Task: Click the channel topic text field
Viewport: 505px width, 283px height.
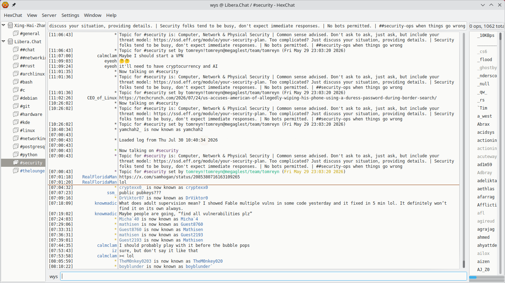Action: click(x=257, y=26)
